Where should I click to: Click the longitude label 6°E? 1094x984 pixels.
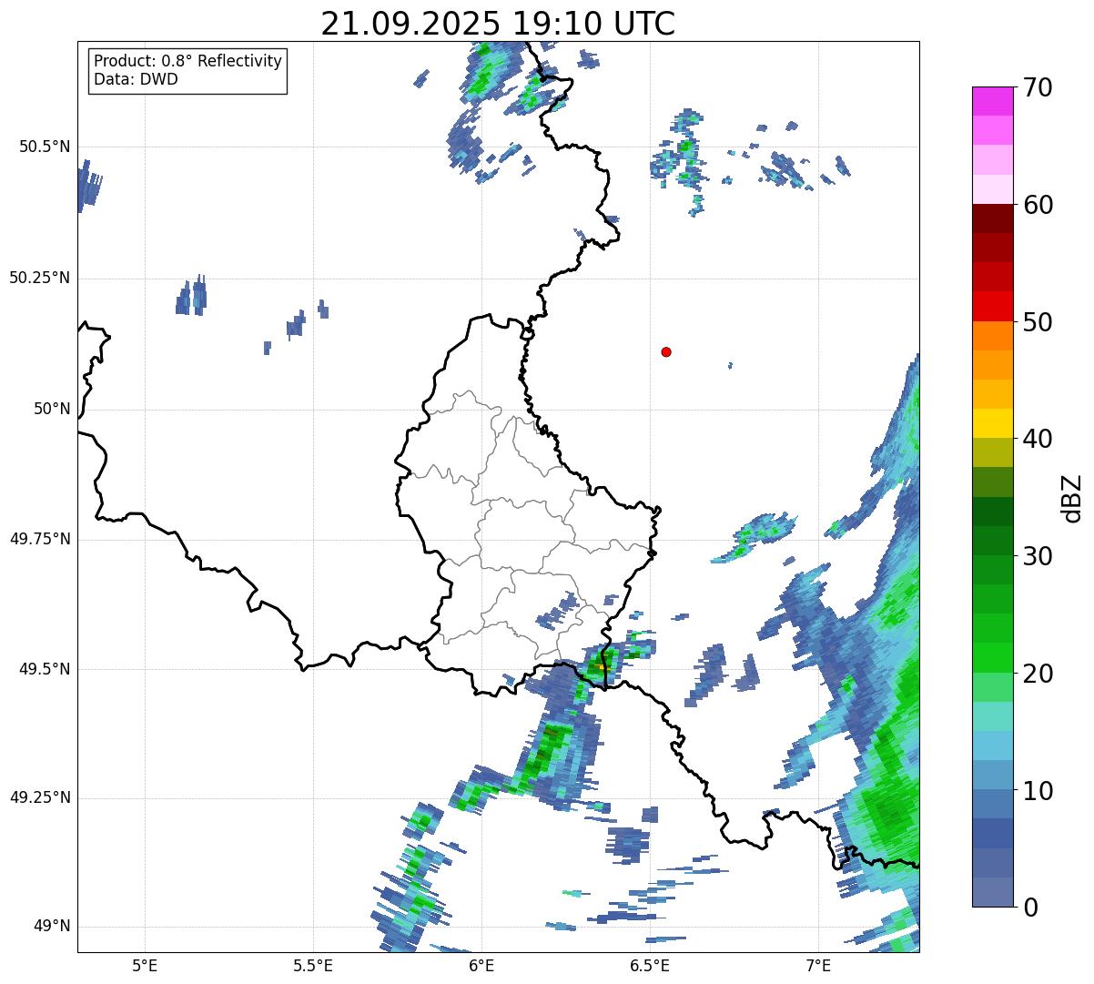click(x=481, y=965)
